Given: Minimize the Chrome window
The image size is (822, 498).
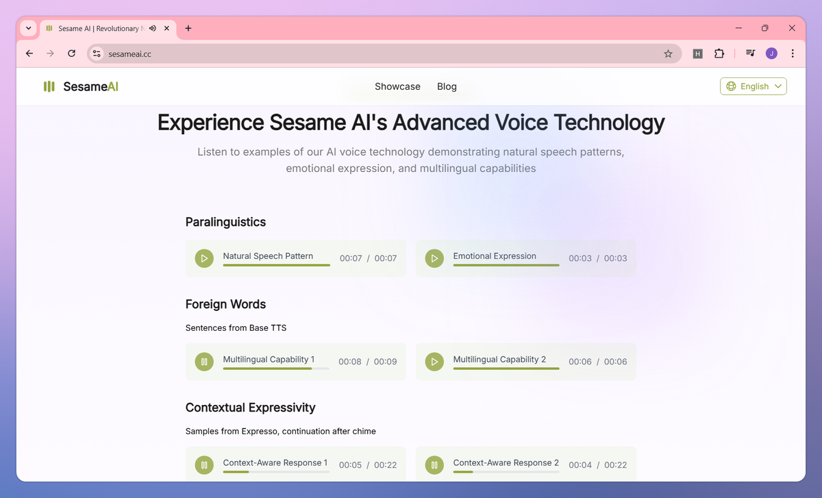Looking at the screenshot, I should coord(739,28).
